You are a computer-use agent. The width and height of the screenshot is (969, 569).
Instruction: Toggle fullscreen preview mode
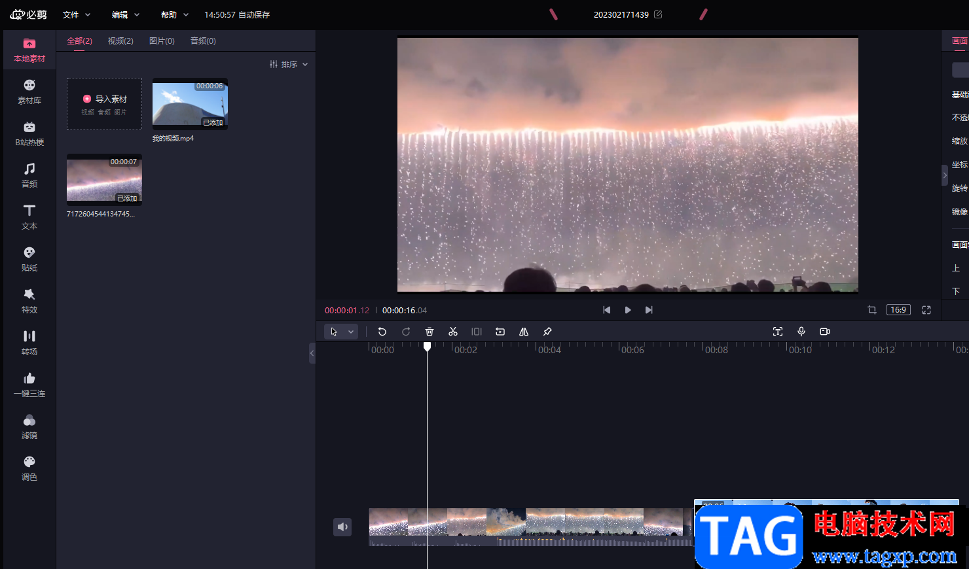click(926, 310)
